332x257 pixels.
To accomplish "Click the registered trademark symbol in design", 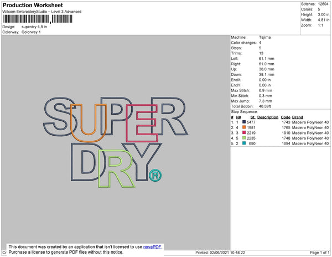I will pos(155,176).
